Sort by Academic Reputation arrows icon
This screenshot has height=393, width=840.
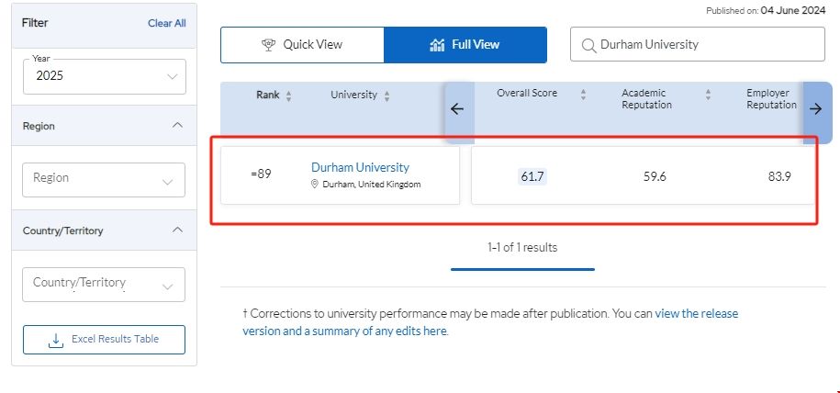tap(708, 94)
